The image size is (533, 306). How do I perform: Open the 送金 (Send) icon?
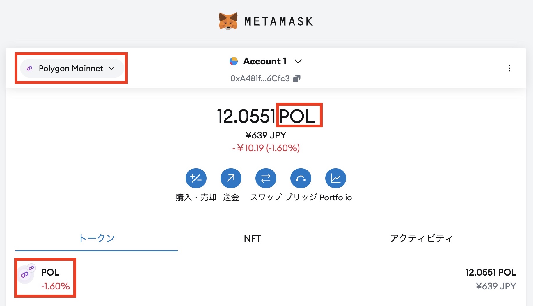click(231, 178)
